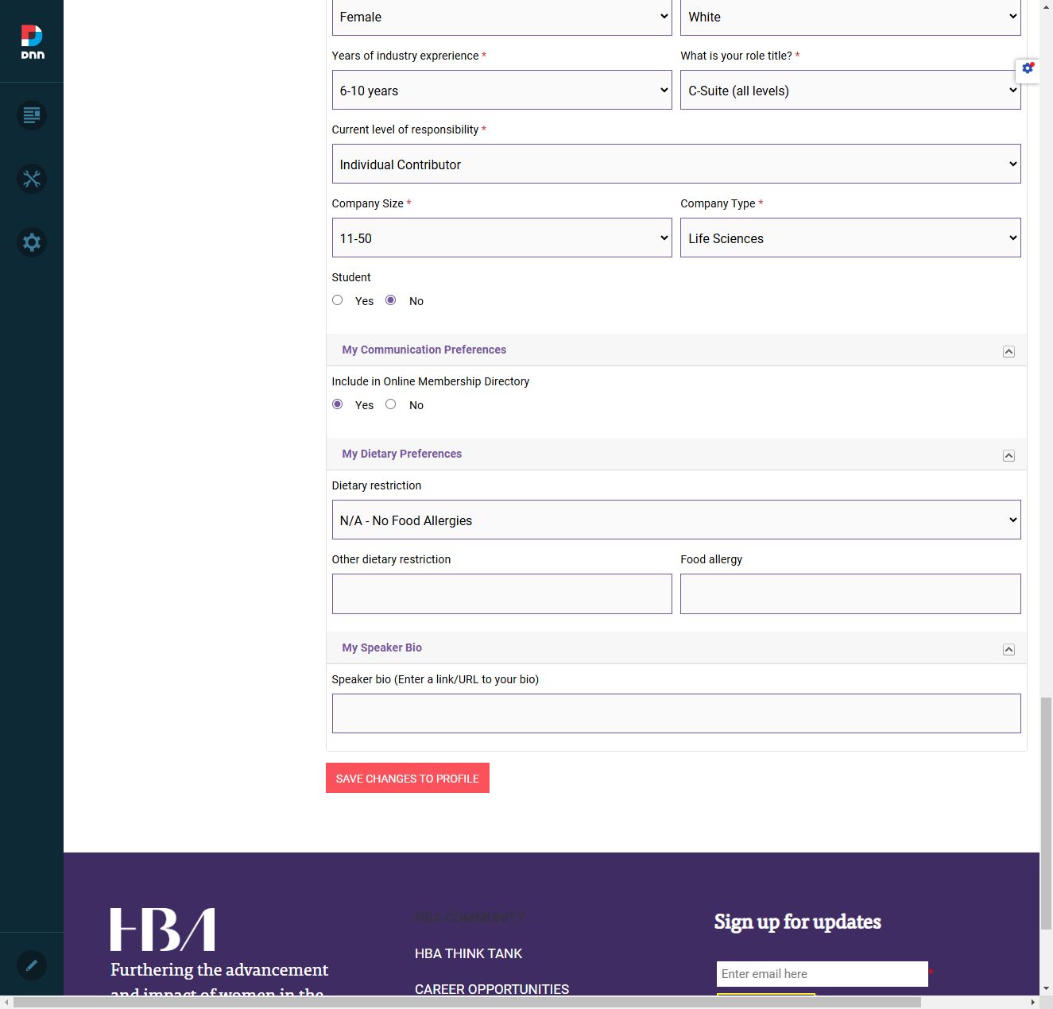Image resolution: width=1053 pixels, height=1009 pixels.
Task: Click the My Communication Preferences heading
Action: (424, 350)
